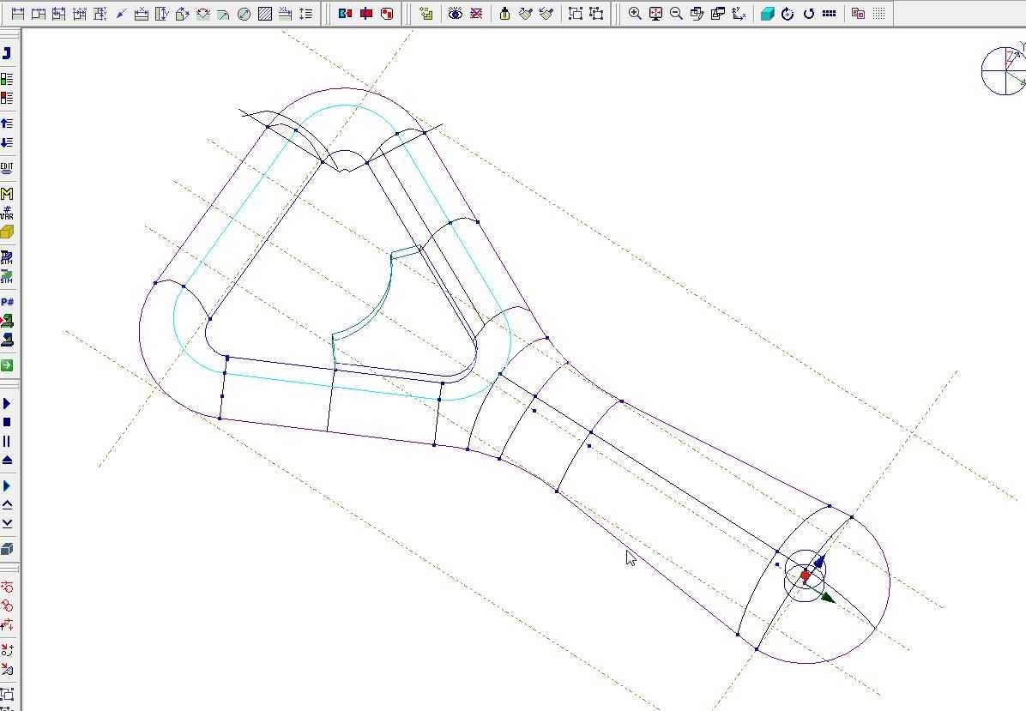Click the move down arrow list icon
Viewport: 1026px width, 711px height.
(x=7, y=142)
